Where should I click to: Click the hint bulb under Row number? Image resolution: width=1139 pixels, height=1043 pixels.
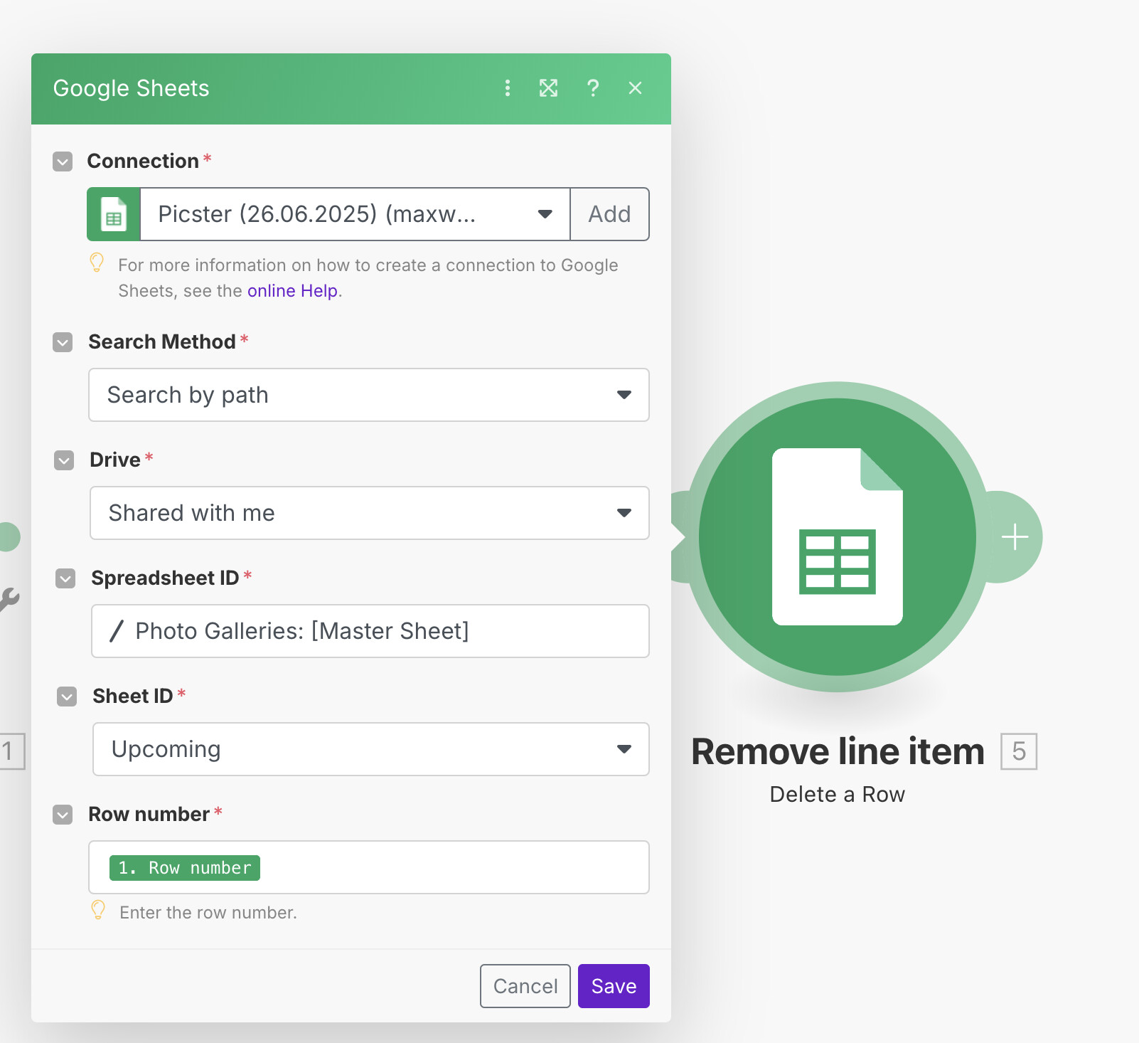[98, 910]
